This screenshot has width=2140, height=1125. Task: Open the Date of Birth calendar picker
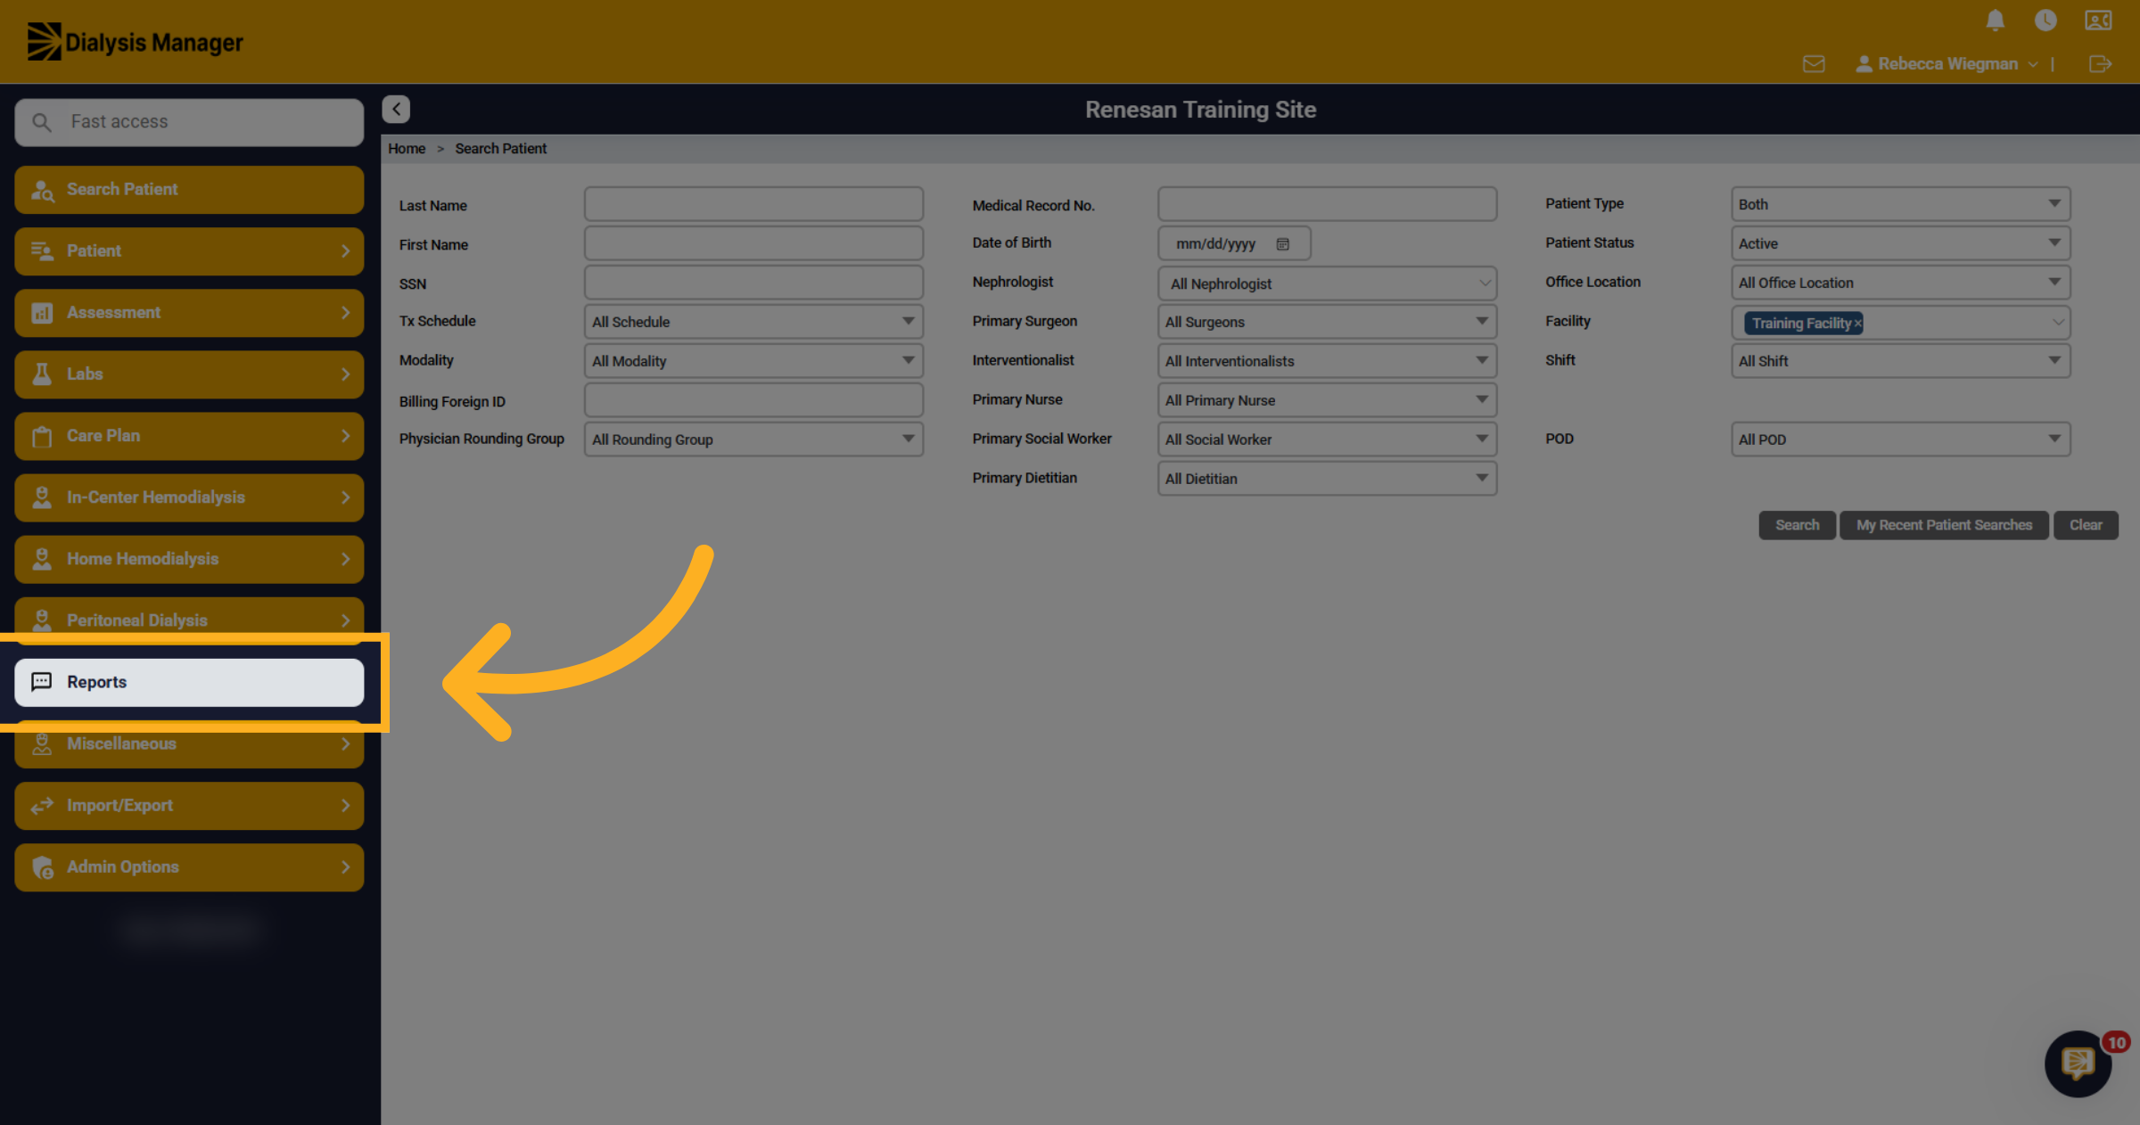[x=1282, y=244]
